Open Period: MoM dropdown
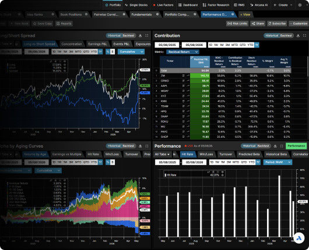The image size is (309, 250). (278, 162)
